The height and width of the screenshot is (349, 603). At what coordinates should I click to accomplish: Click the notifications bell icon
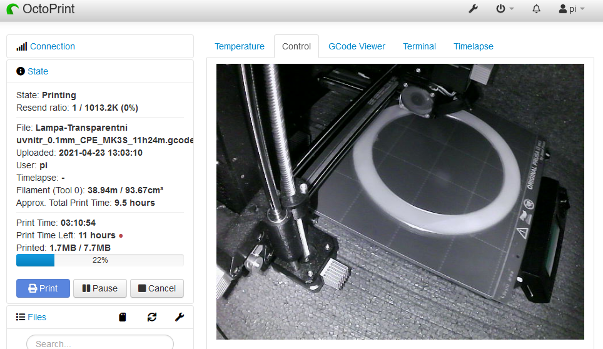tap(536, 9)
